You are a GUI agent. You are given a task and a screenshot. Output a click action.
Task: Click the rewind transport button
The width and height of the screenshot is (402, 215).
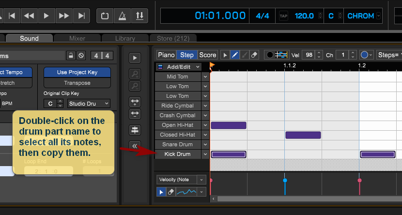(29, 16)
